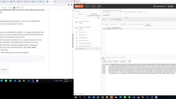Click the Postman icon on right taskbar
Screen dimensions: 176x99
[111, 97]
